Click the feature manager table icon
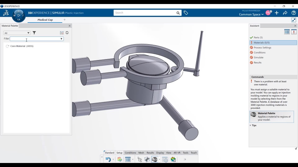 [128, 160]
